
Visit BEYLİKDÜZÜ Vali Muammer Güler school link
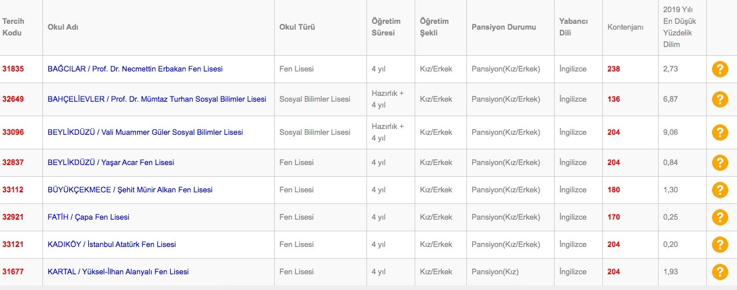(x=145, y=133)
